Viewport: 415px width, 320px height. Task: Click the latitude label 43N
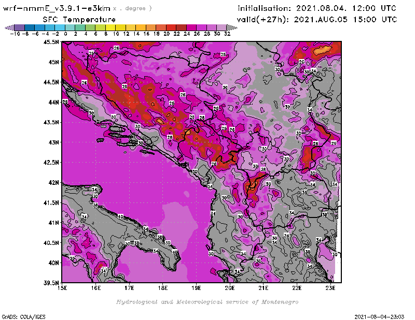[x=54, y=142]
